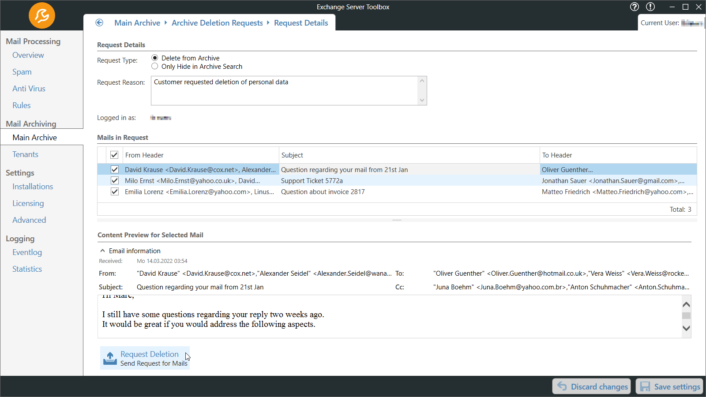Toggle the select-all checkbox in table header

click(x=114, y=155)
